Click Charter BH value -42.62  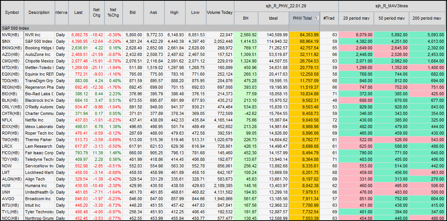coord(246,113)
